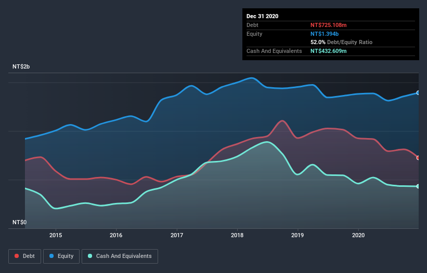The width and height of the screenshot is (427, 273).
Task: Click the 2016 axis label
Action: [x=116, y=235]
